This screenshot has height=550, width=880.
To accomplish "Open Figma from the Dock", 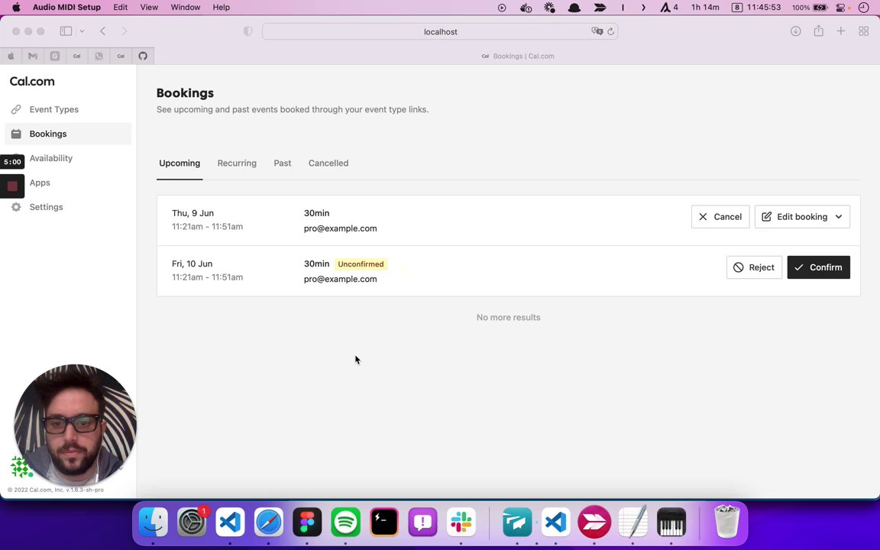I will (307, 522).
